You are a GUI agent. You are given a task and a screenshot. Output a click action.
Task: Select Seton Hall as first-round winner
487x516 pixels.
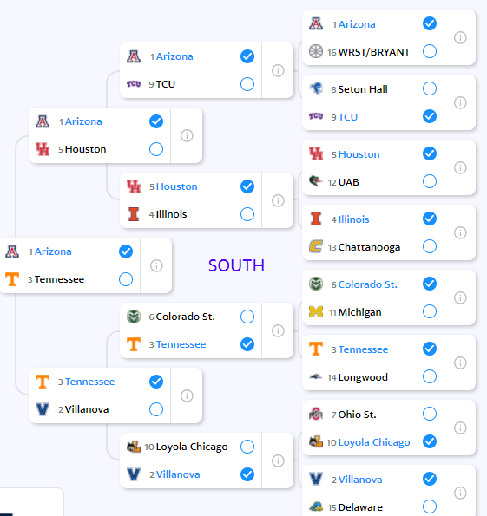[430, 88]
